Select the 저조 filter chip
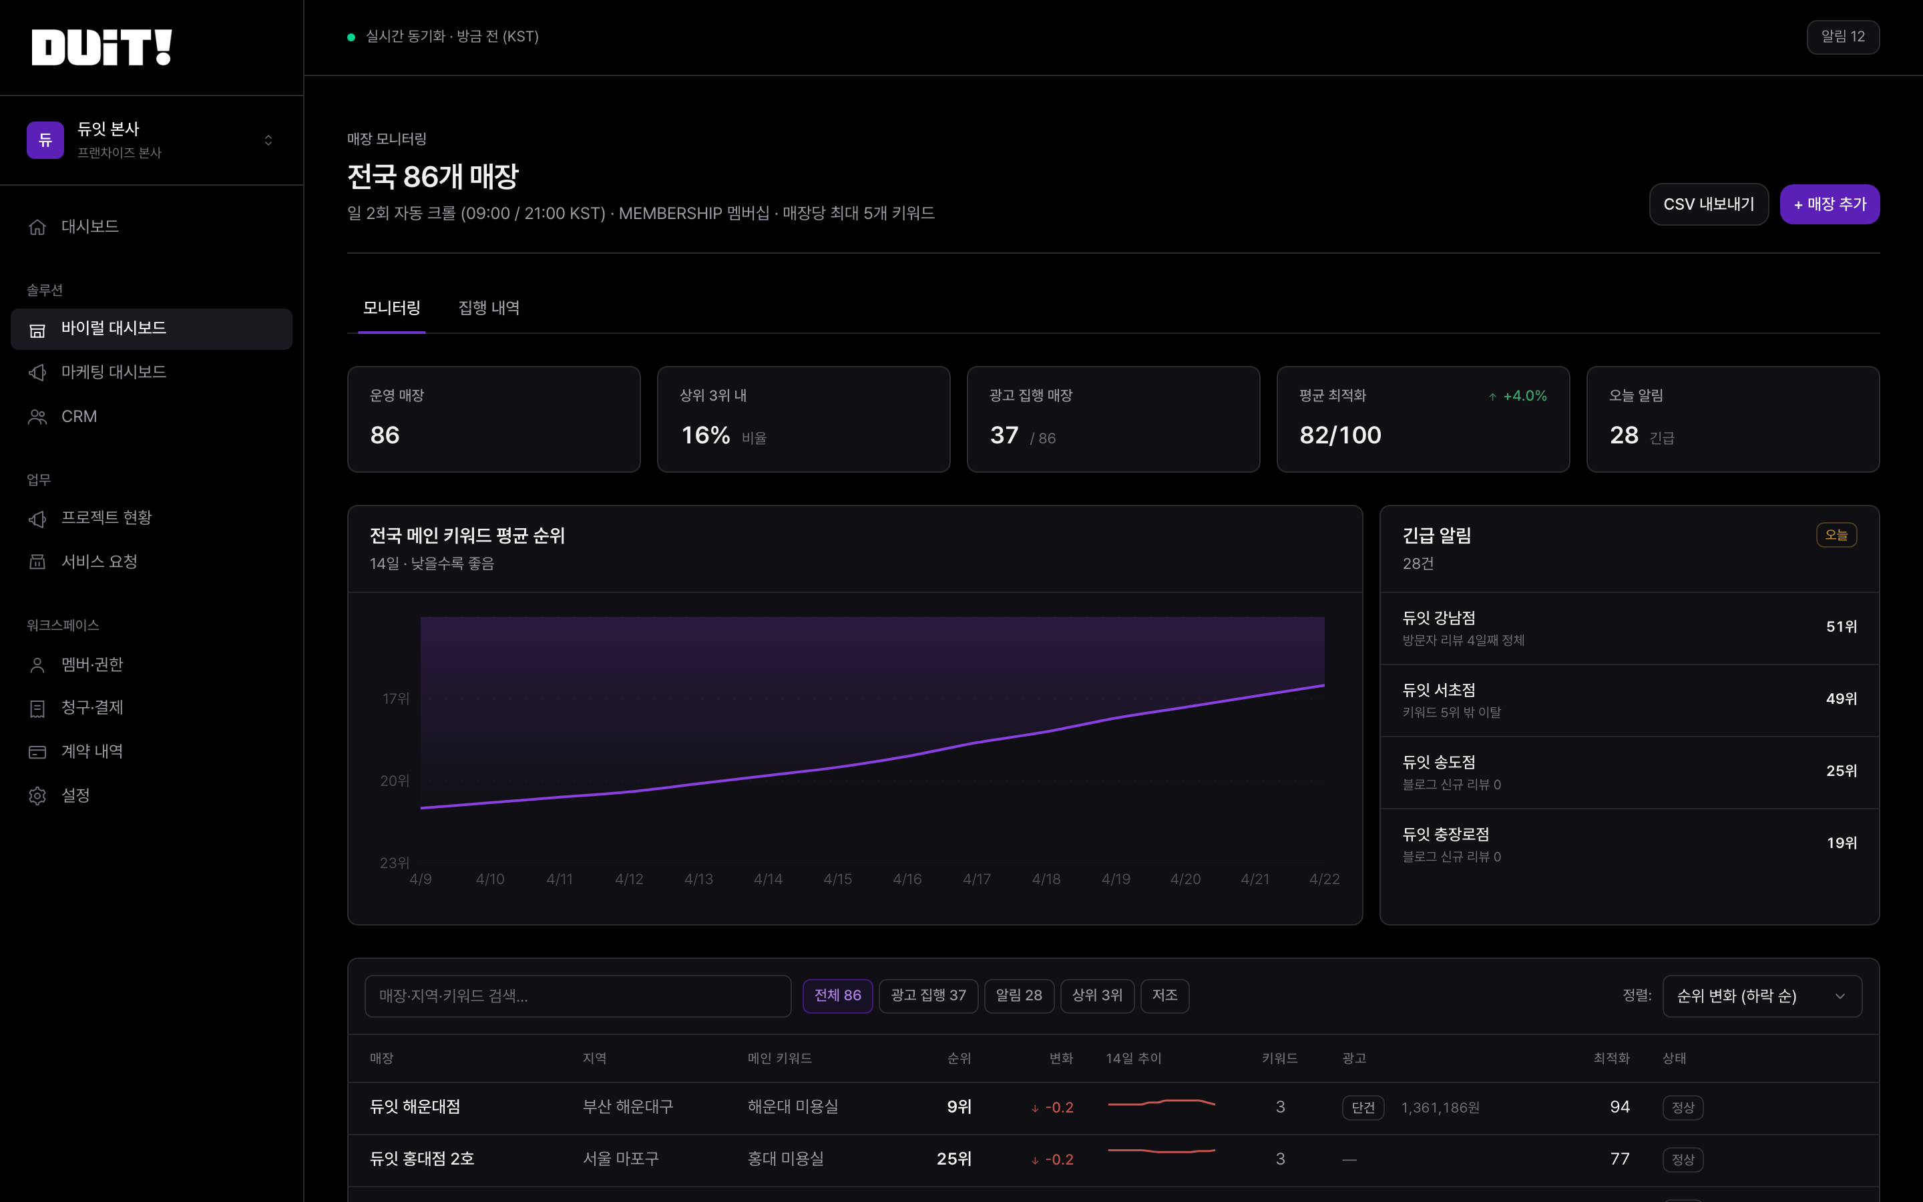This screenshot has width=1923, height=1202. tap(1164, 995)
